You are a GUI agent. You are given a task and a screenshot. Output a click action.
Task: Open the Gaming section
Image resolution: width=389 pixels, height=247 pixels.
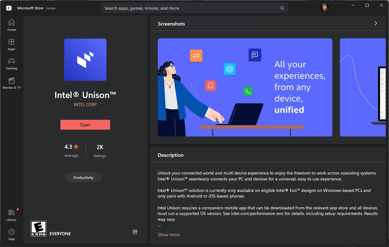[x=12, y=64]
